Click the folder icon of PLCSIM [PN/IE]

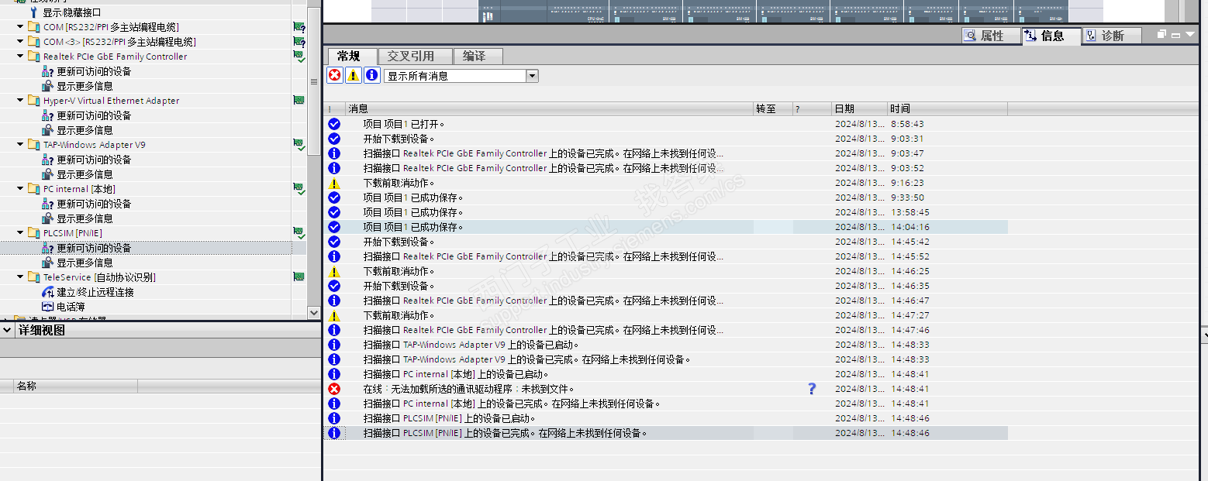click(33, 233)
